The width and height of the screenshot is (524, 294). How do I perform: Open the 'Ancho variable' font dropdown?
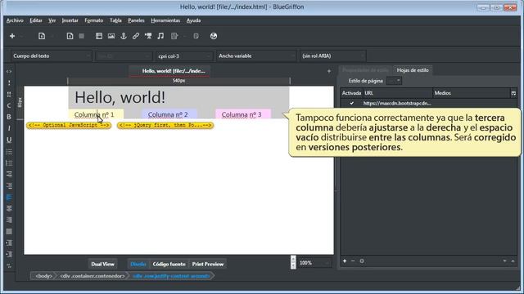tap(256, 56)
